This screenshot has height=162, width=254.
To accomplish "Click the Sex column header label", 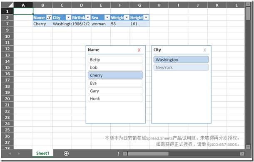I will tap(95, 17).
